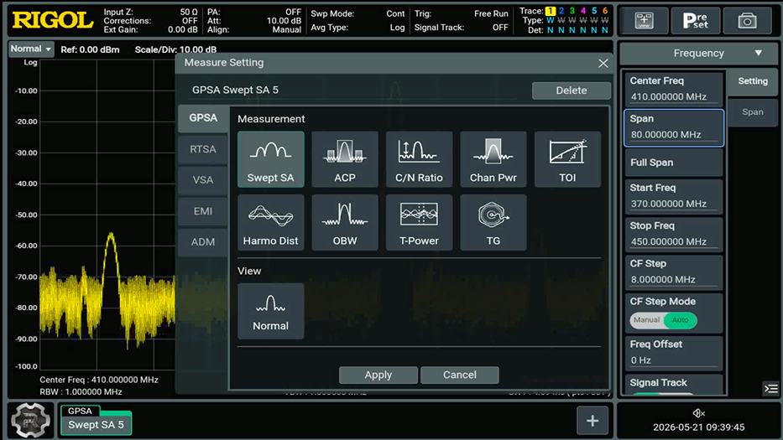Switch to the VSA mode tab
Viewport: 783px width, 440px height.
click(x=203, y=180)
